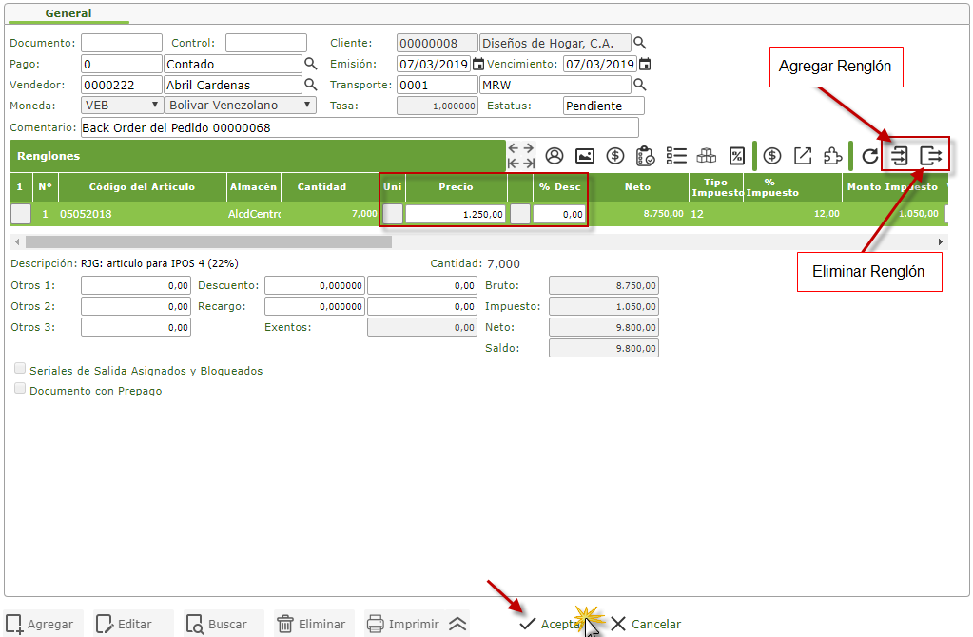This screenshot has width=973, height=637.
Task: Click the user profile circle icon
Action: tap(555, 156)
